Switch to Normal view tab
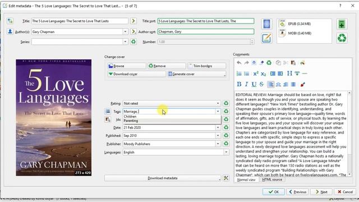This screenshot has height=202, width=359. (x=246, y=180)
